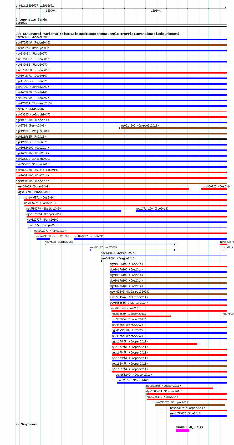
Task: Click esv2750988 (Pinto2007) label
Action: point(33,70)
